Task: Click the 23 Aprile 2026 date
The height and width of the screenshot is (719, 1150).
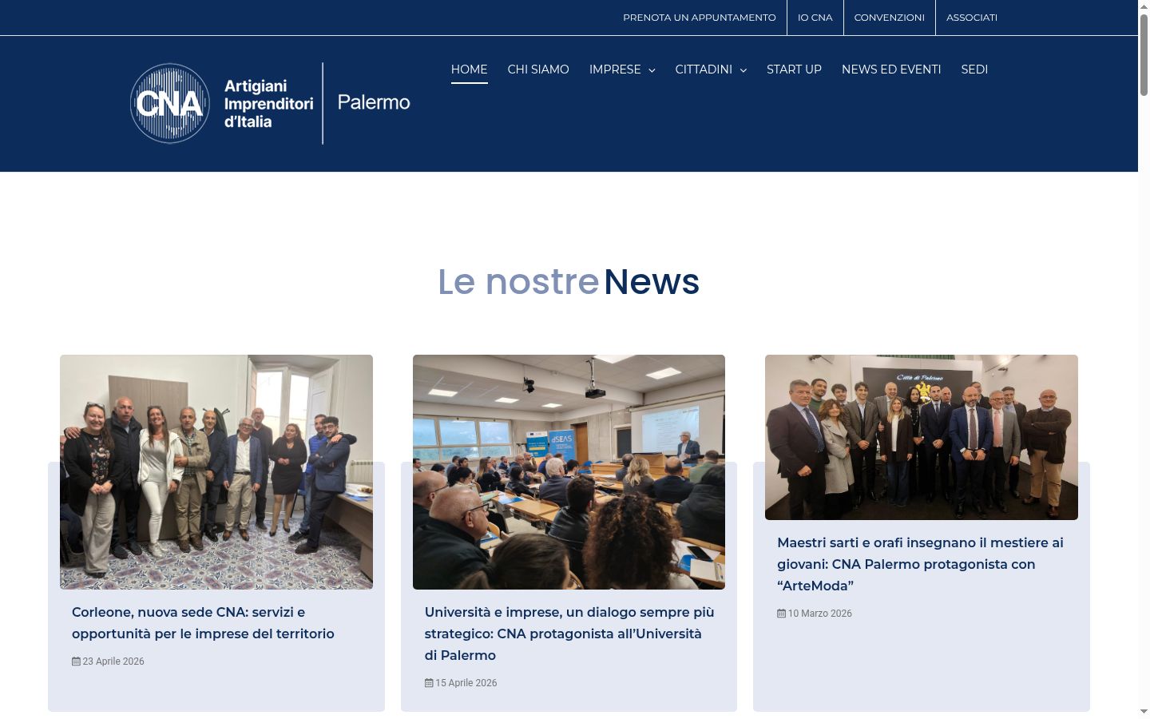Action: [113, 661]
